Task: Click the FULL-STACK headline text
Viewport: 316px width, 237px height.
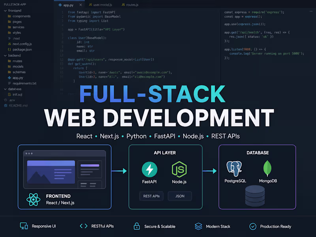Action: click(152, 94)
